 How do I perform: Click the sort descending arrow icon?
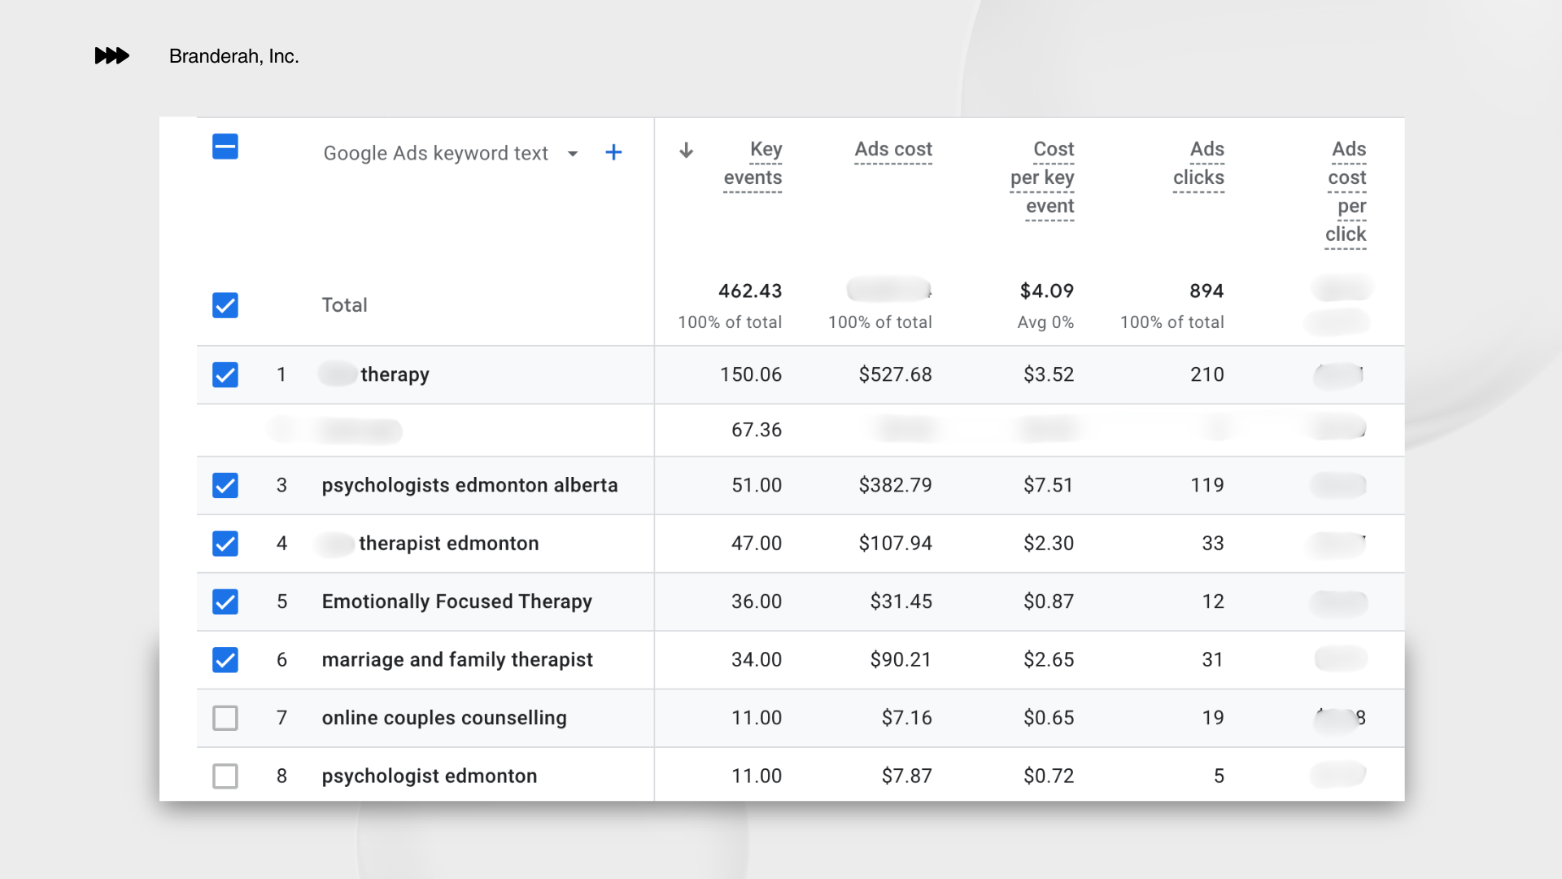[x=686, y=151]
